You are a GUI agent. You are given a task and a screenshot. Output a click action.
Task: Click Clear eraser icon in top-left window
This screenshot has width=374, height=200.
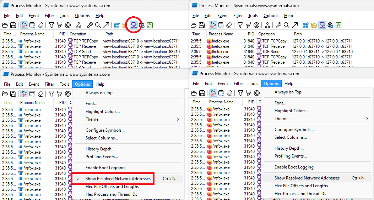(x=40, y=25)
